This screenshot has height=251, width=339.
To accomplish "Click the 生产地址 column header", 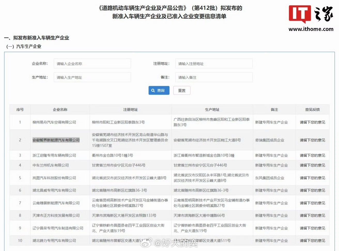I will click(212, 109).
